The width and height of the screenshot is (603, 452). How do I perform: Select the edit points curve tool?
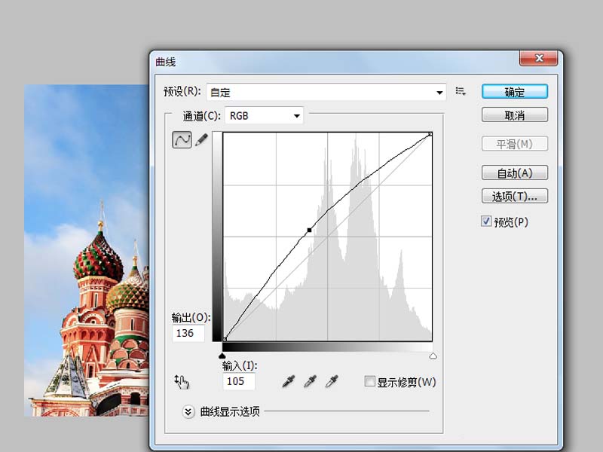point(182,139)
